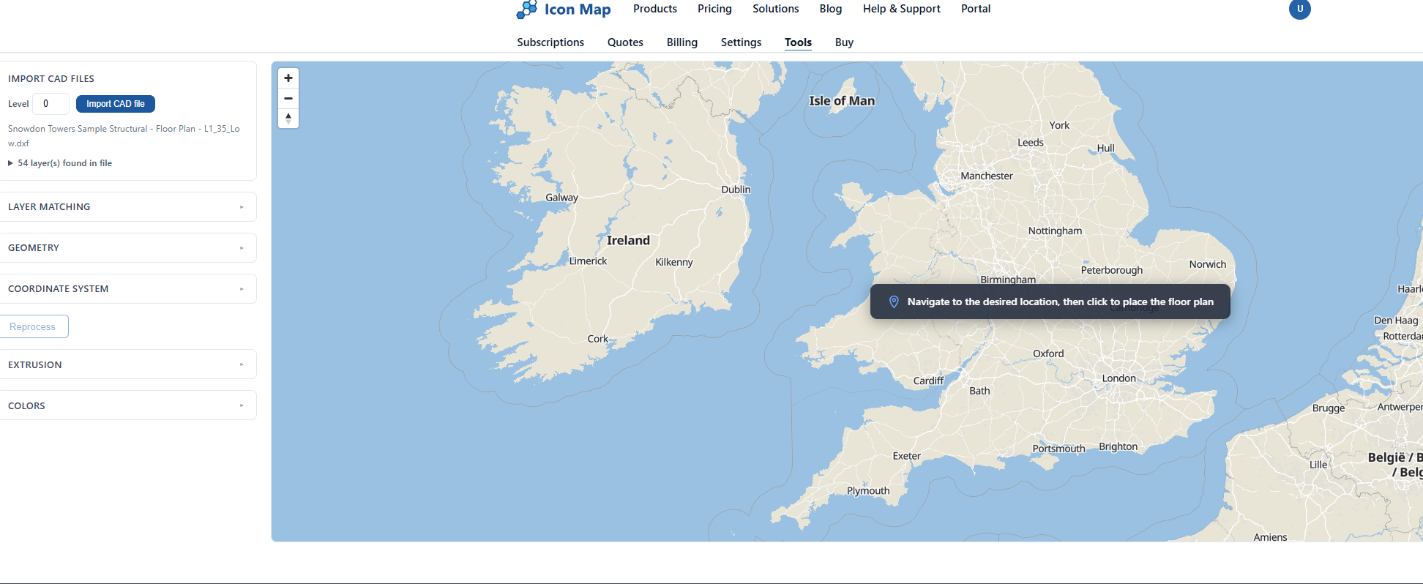Viewport: 1423px width, 584px height.
Task: Go to the Settings tab
Action: 741,42
